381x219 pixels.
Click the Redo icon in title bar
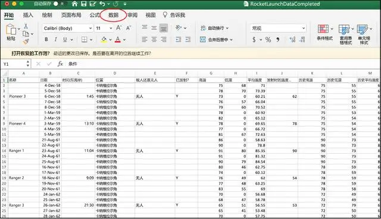click(x=115, y=4)
